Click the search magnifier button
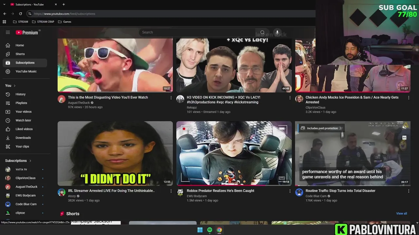The image size is (419, 235). [262, 32]
